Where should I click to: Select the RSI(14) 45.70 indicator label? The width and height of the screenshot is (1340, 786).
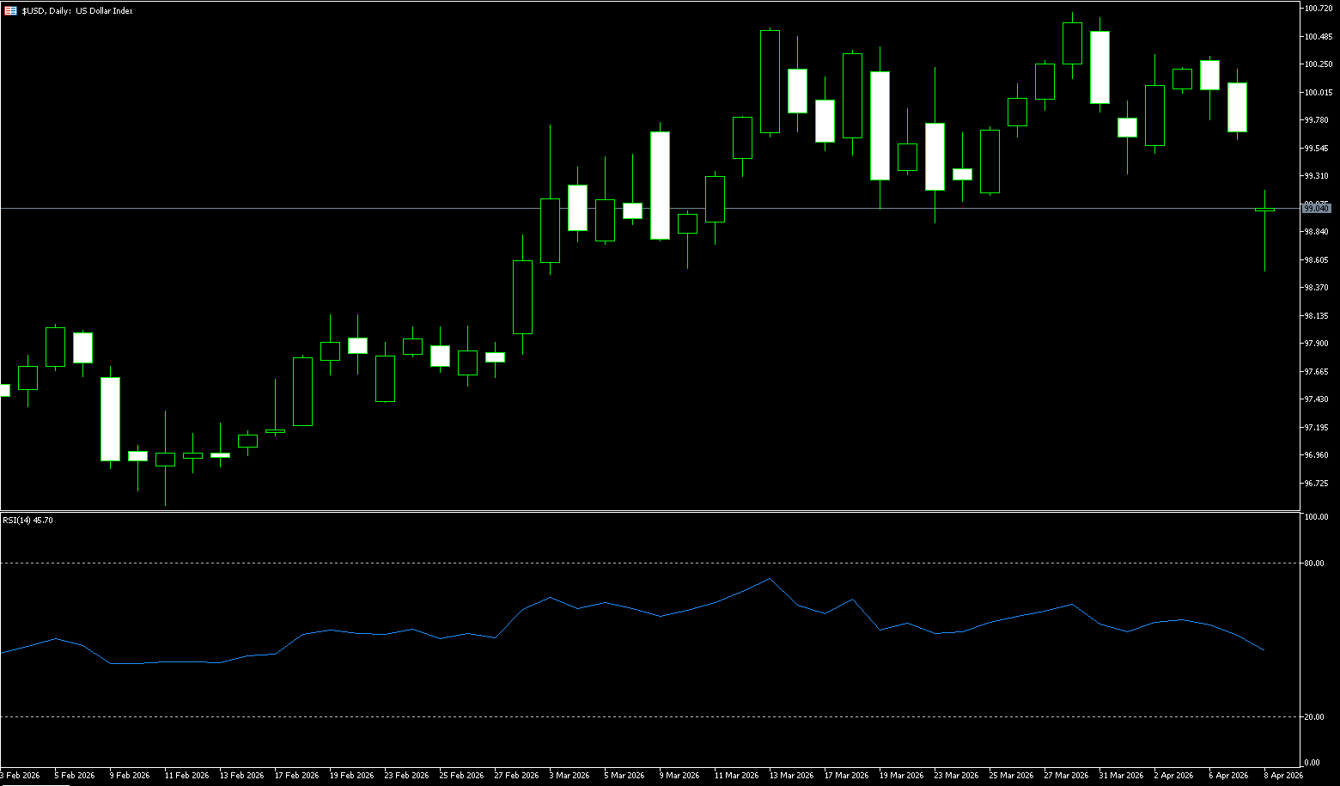27,521
